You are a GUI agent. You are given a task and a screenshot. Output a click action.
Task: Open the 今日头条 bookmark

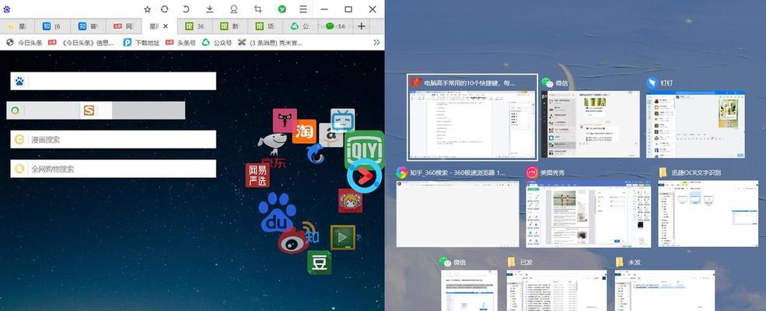coord(24,43)
